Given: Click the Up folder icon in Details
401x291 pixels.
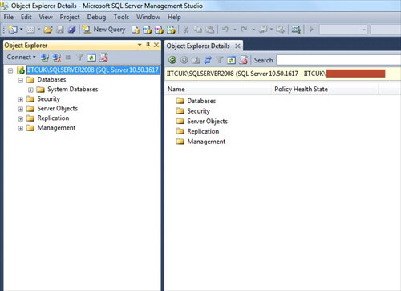Looking at the screenshot, I should click(x=196, y=60).
